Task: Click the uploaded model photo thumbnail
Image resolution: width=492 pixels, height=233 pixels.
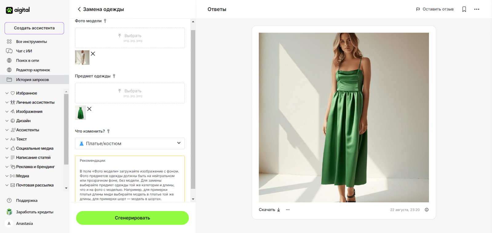Action: 82,57
